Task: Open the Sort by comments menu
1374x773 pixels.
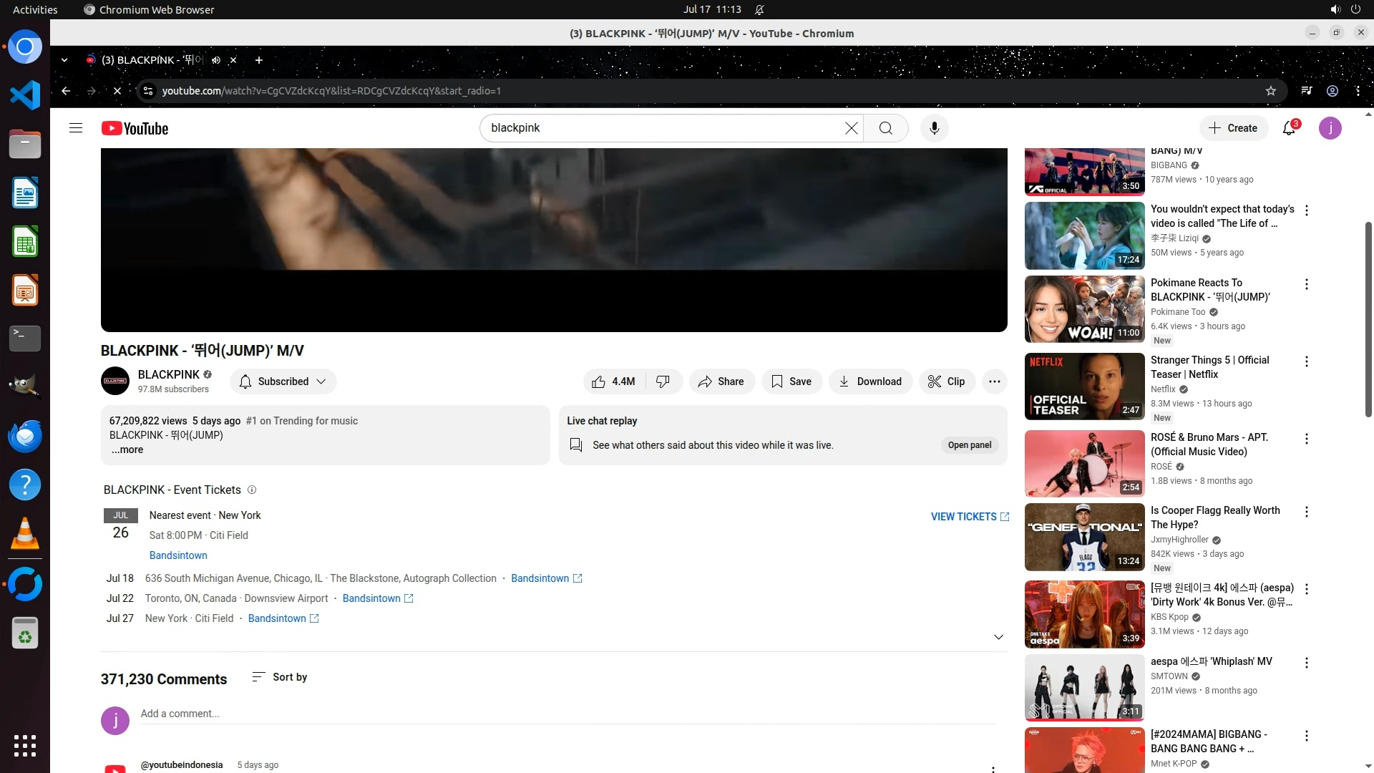Action: pyautogui.click(x=280, y=677)
